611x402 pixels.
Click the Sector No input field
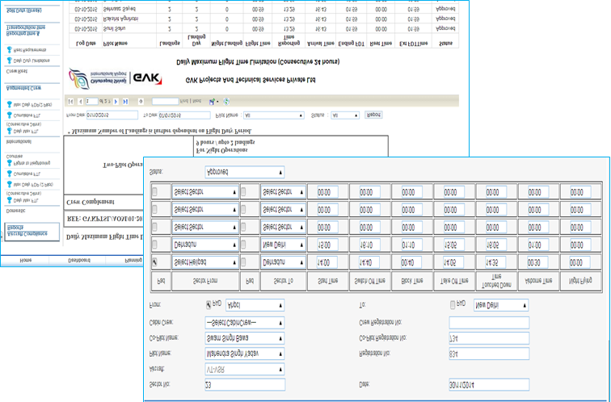tap(245, 384)
